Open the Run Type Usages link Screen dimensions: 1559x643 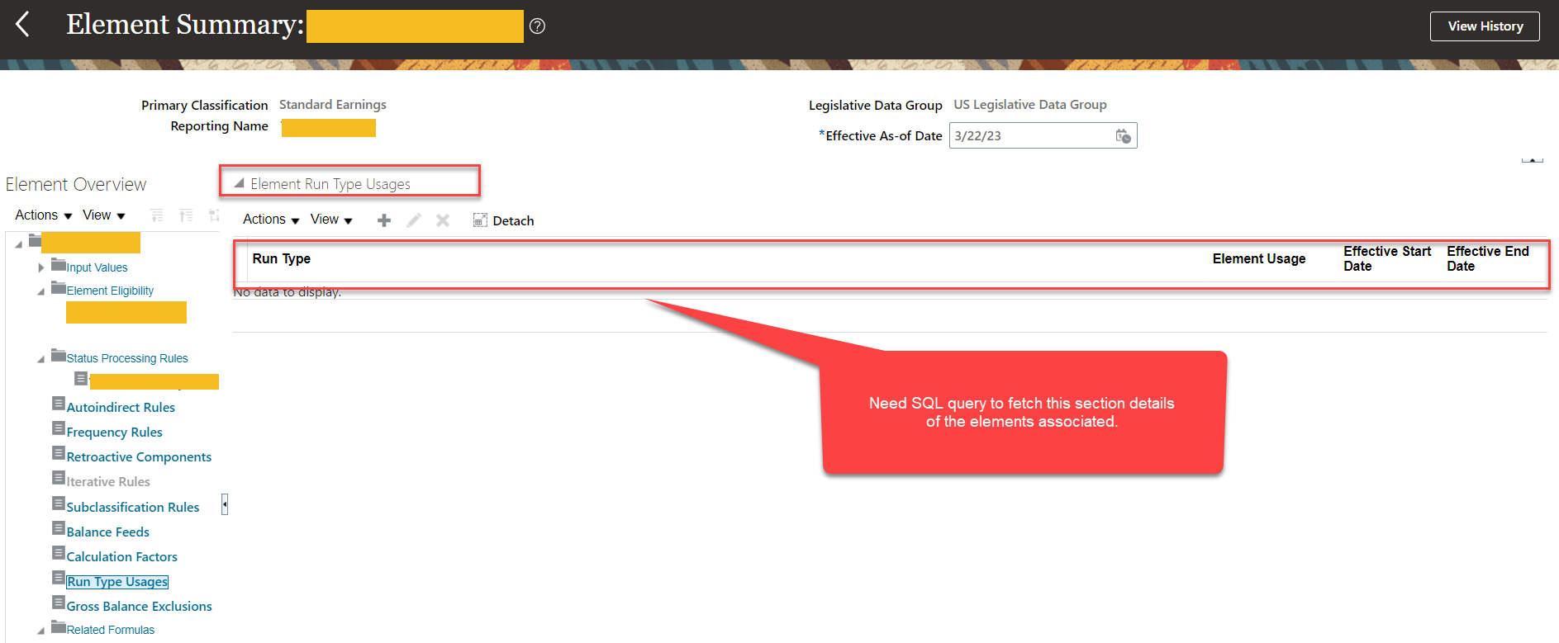tap(117, 582)
